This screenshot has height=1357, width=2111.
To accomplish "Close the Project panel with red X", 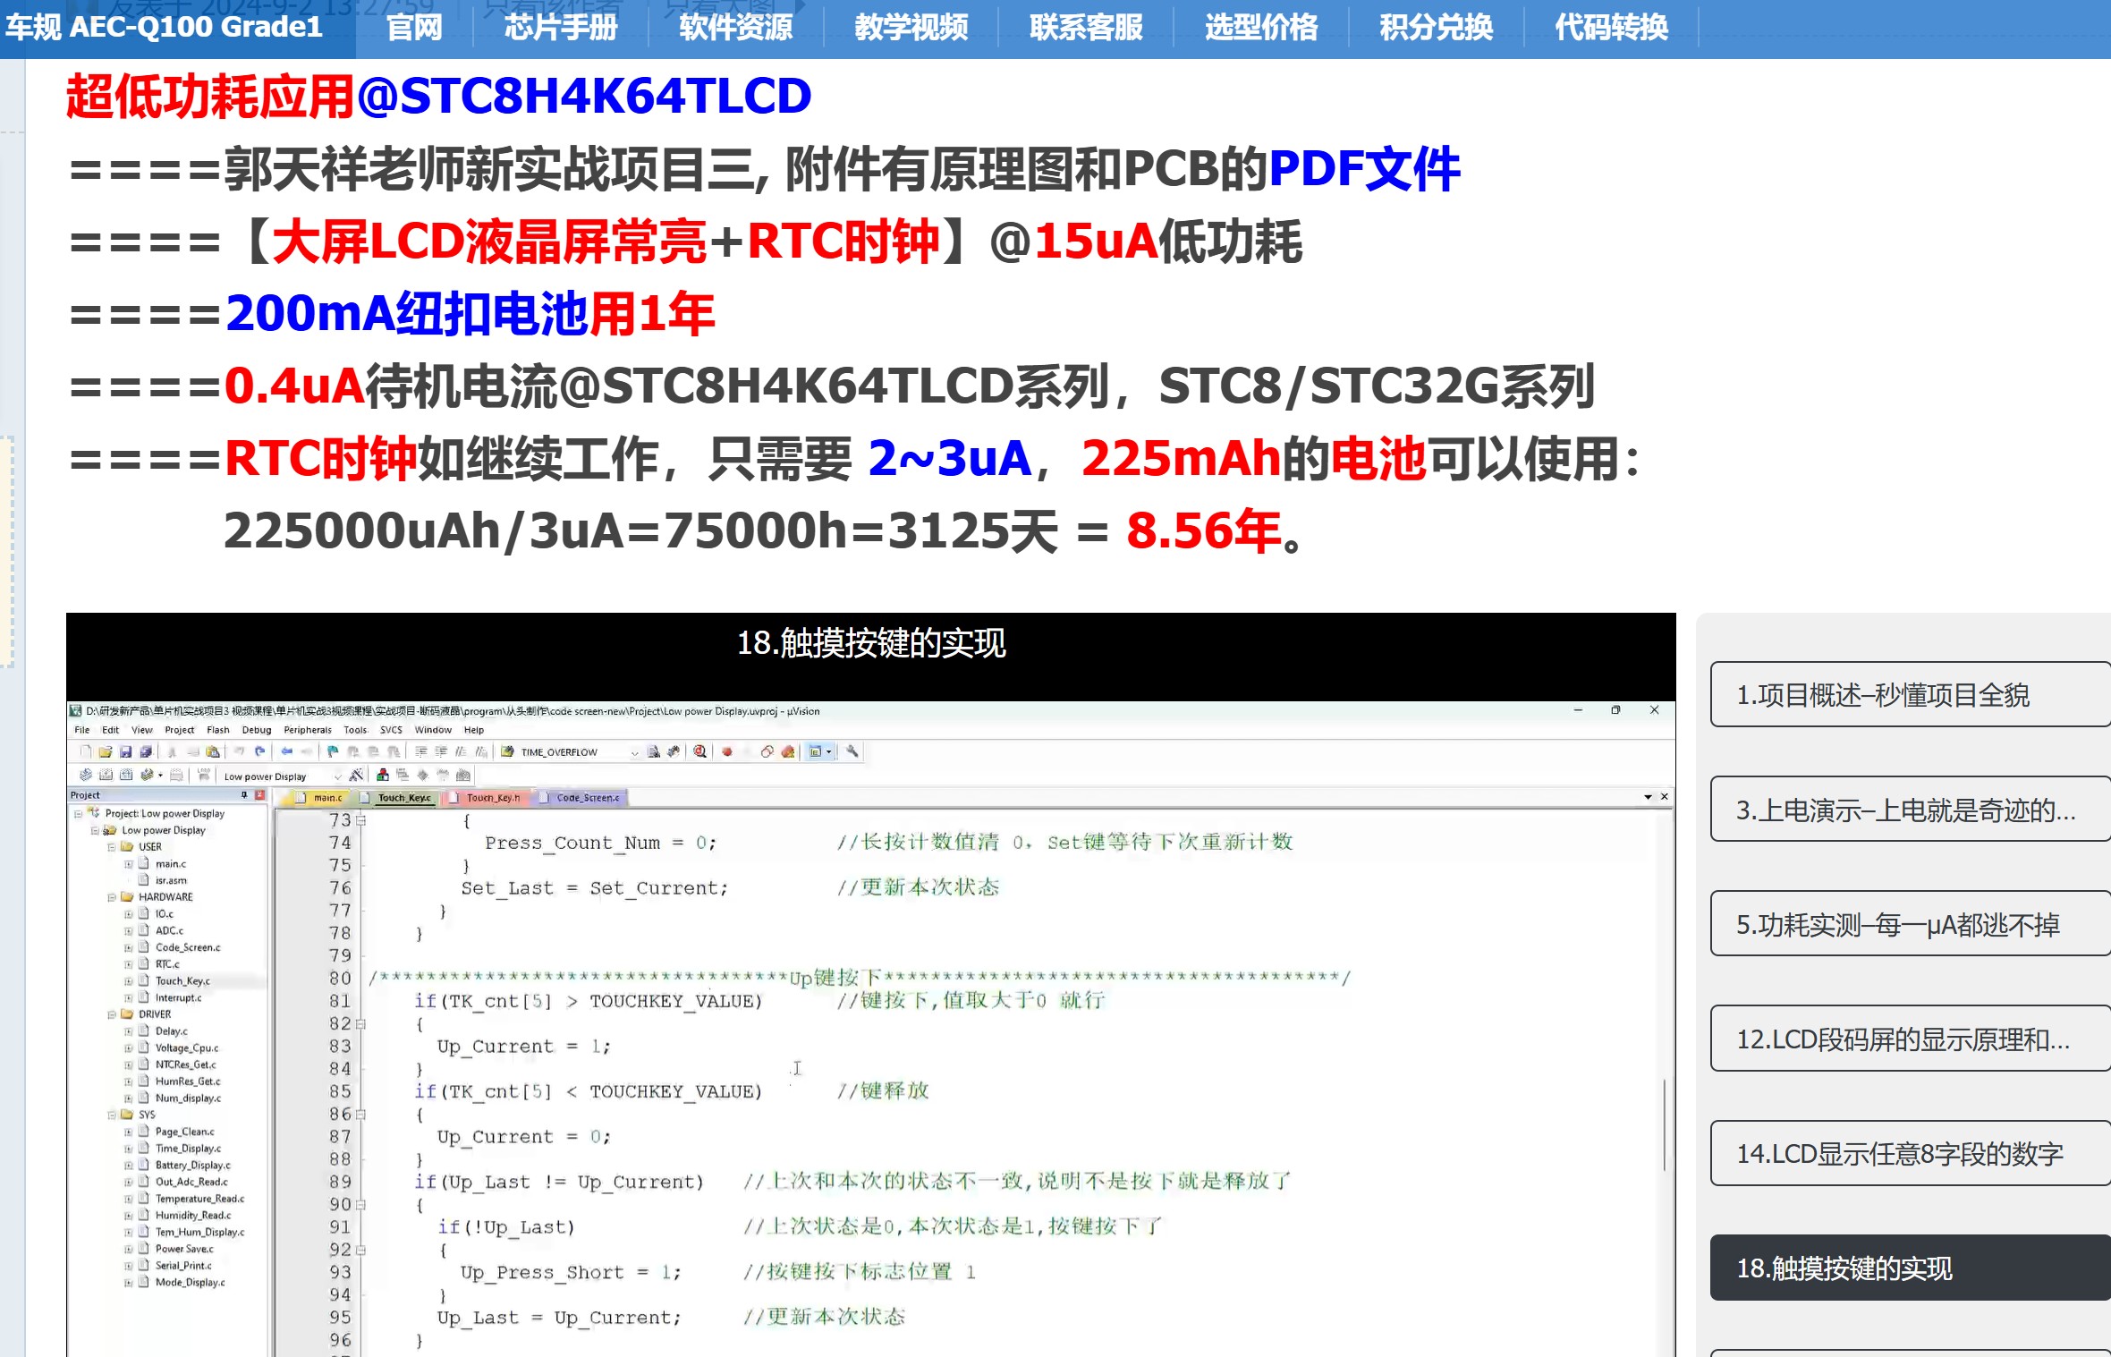I will tap(259, 794).
